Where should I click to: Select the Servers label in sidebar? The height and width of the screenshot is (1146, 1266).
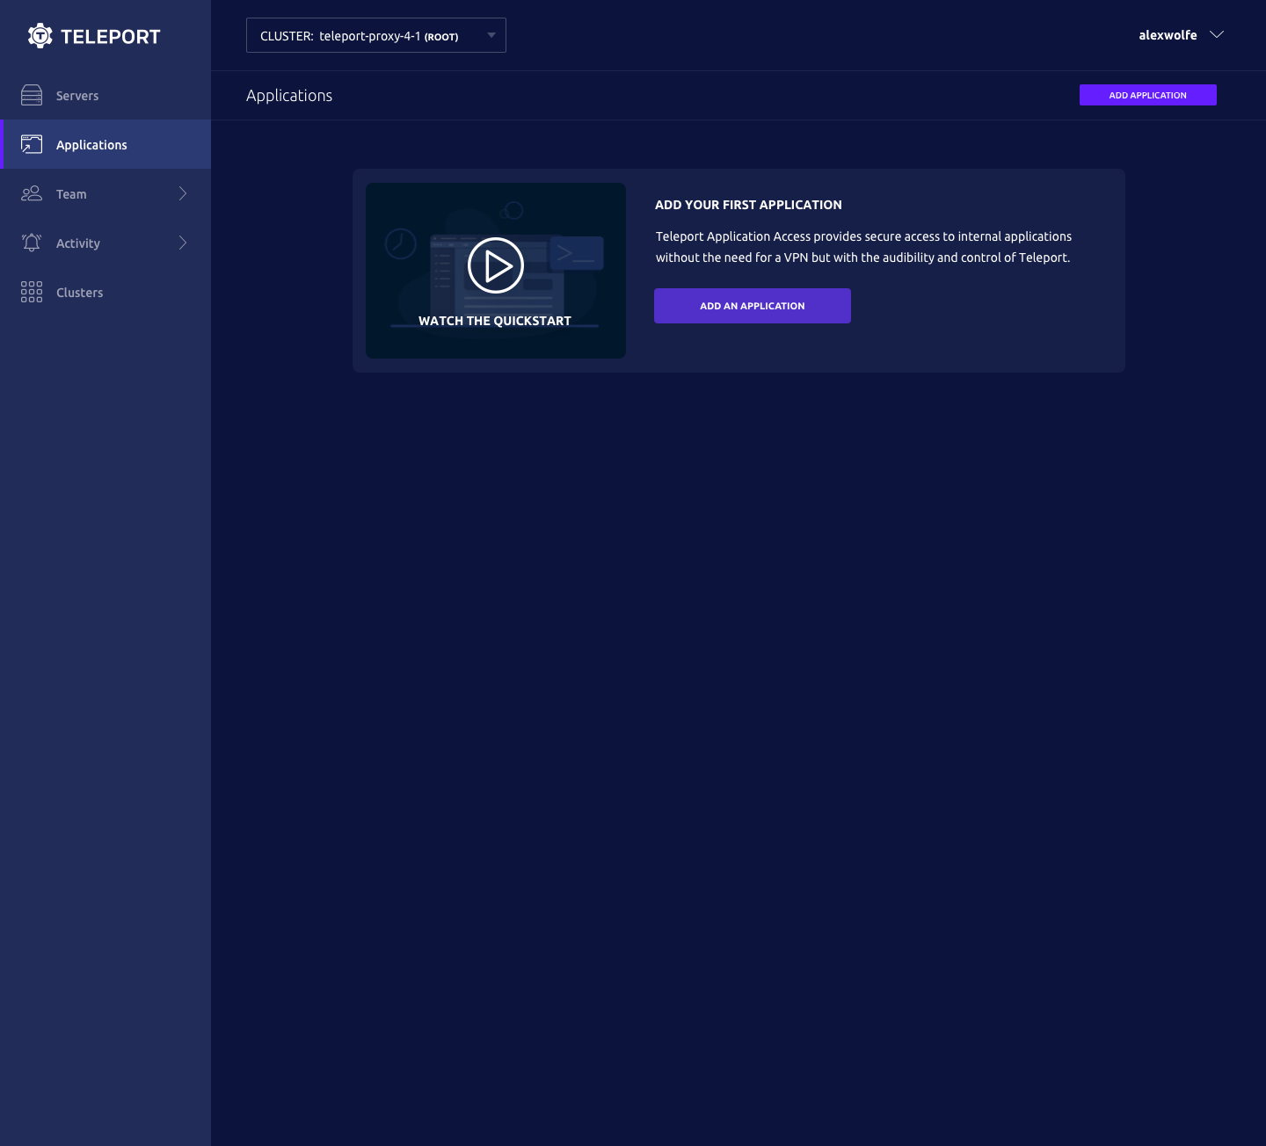pyautogui.click(x=77, y=96)
